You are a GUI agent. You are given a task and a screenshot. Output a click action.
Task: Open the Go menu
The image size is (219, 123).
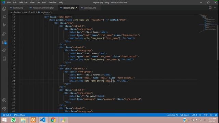click(x=38, y=2)
